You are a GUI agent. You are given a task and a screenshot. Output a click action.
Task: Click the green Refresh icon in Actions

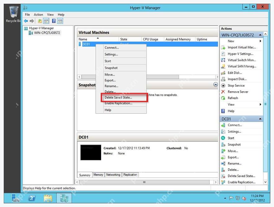[223, 98]
